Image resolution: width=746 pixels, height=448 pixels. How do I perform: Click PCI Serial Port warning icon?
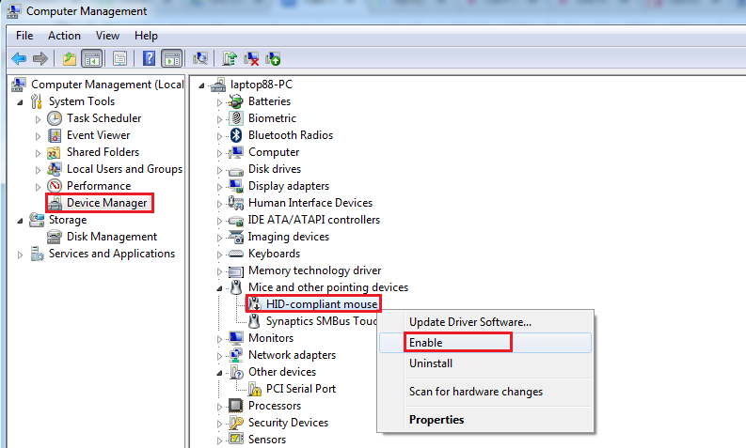[255, 389]
